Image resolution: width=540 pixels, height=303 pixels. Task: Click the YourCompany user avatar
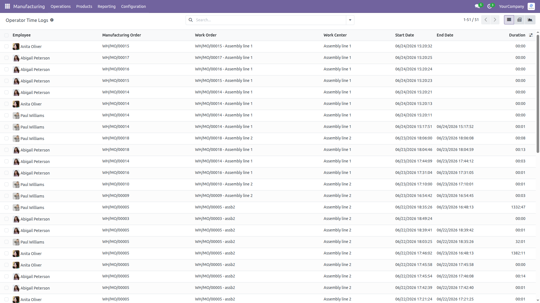[x=531, y=6]
